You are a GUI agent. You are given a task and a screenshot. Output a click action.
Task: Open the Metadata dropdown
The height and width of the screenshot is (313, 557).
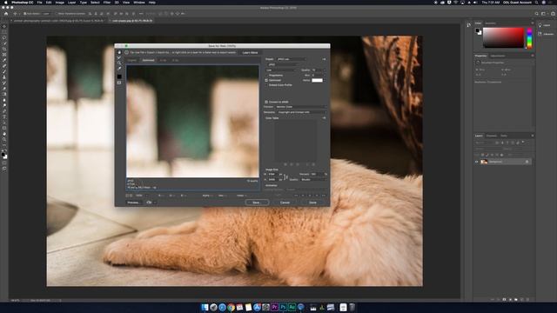(301, 112)
